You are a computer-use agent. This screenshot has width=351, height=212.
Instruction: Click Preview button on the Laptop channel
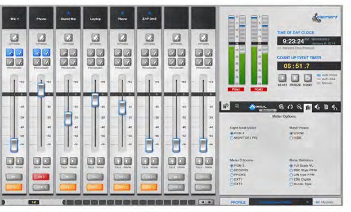pyautogui.click(x=100, y=161)
